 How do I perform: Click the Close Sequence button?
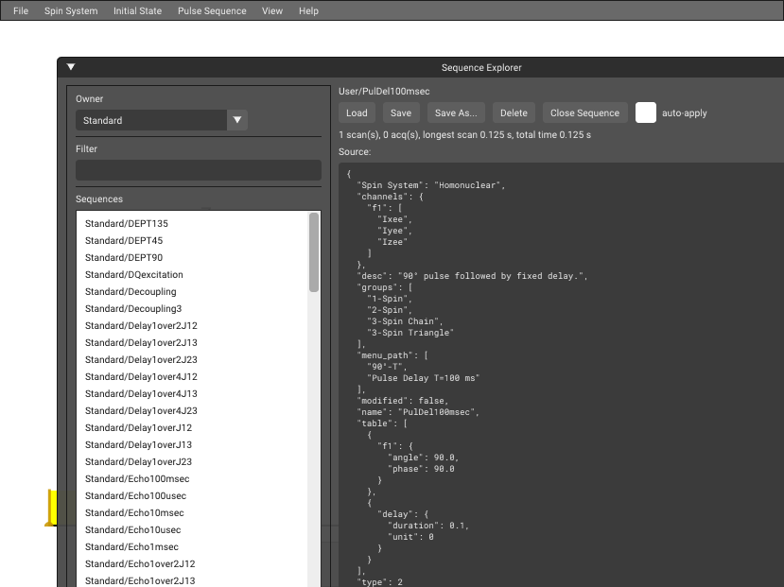point(585,112)
